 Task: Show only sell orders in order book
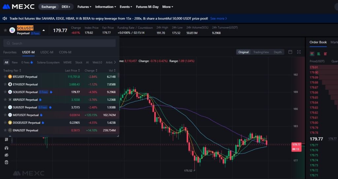point(325,54)
